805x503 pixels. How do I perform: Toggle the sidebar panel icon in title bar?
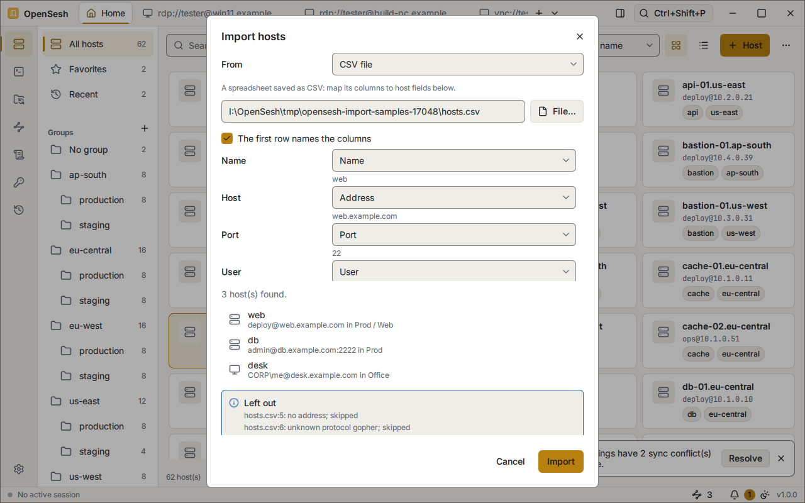(620, 13)
